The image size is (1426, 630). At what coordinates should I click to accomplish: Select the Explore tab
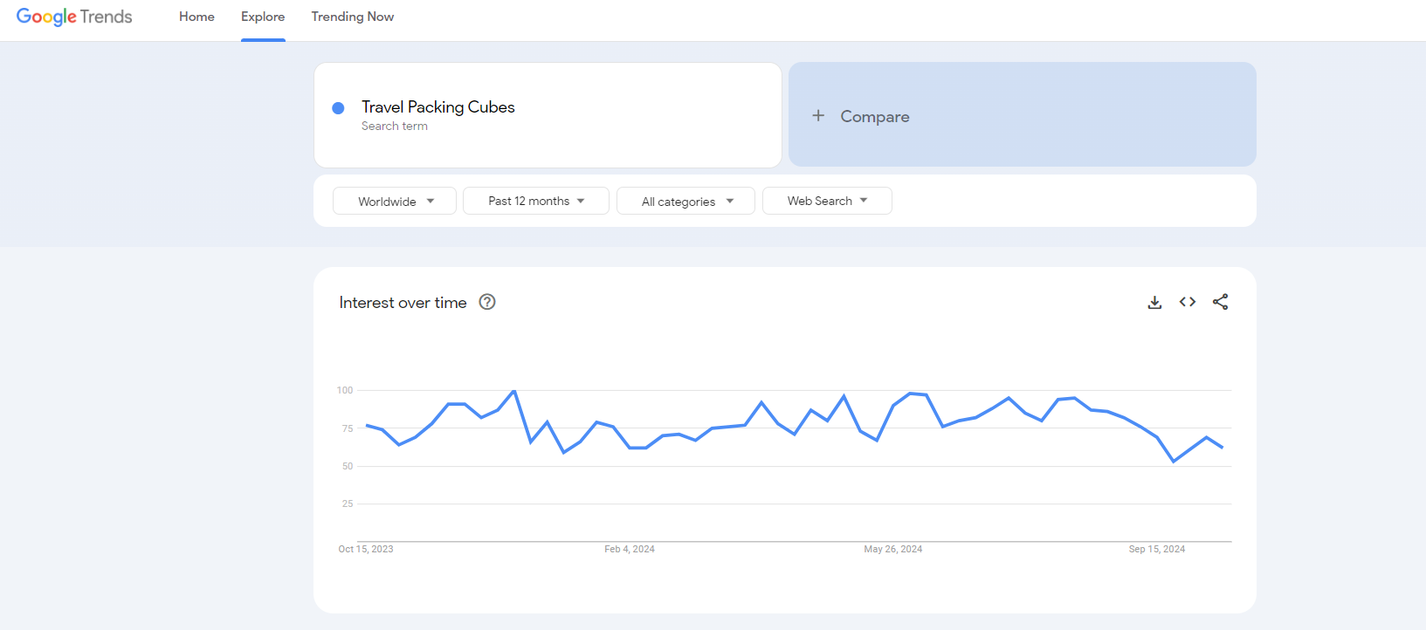pos(263,17)
